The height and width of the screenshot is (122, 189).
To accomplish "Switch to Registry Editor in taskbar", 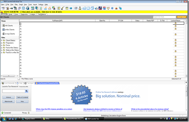I will [x=31, y=119].
